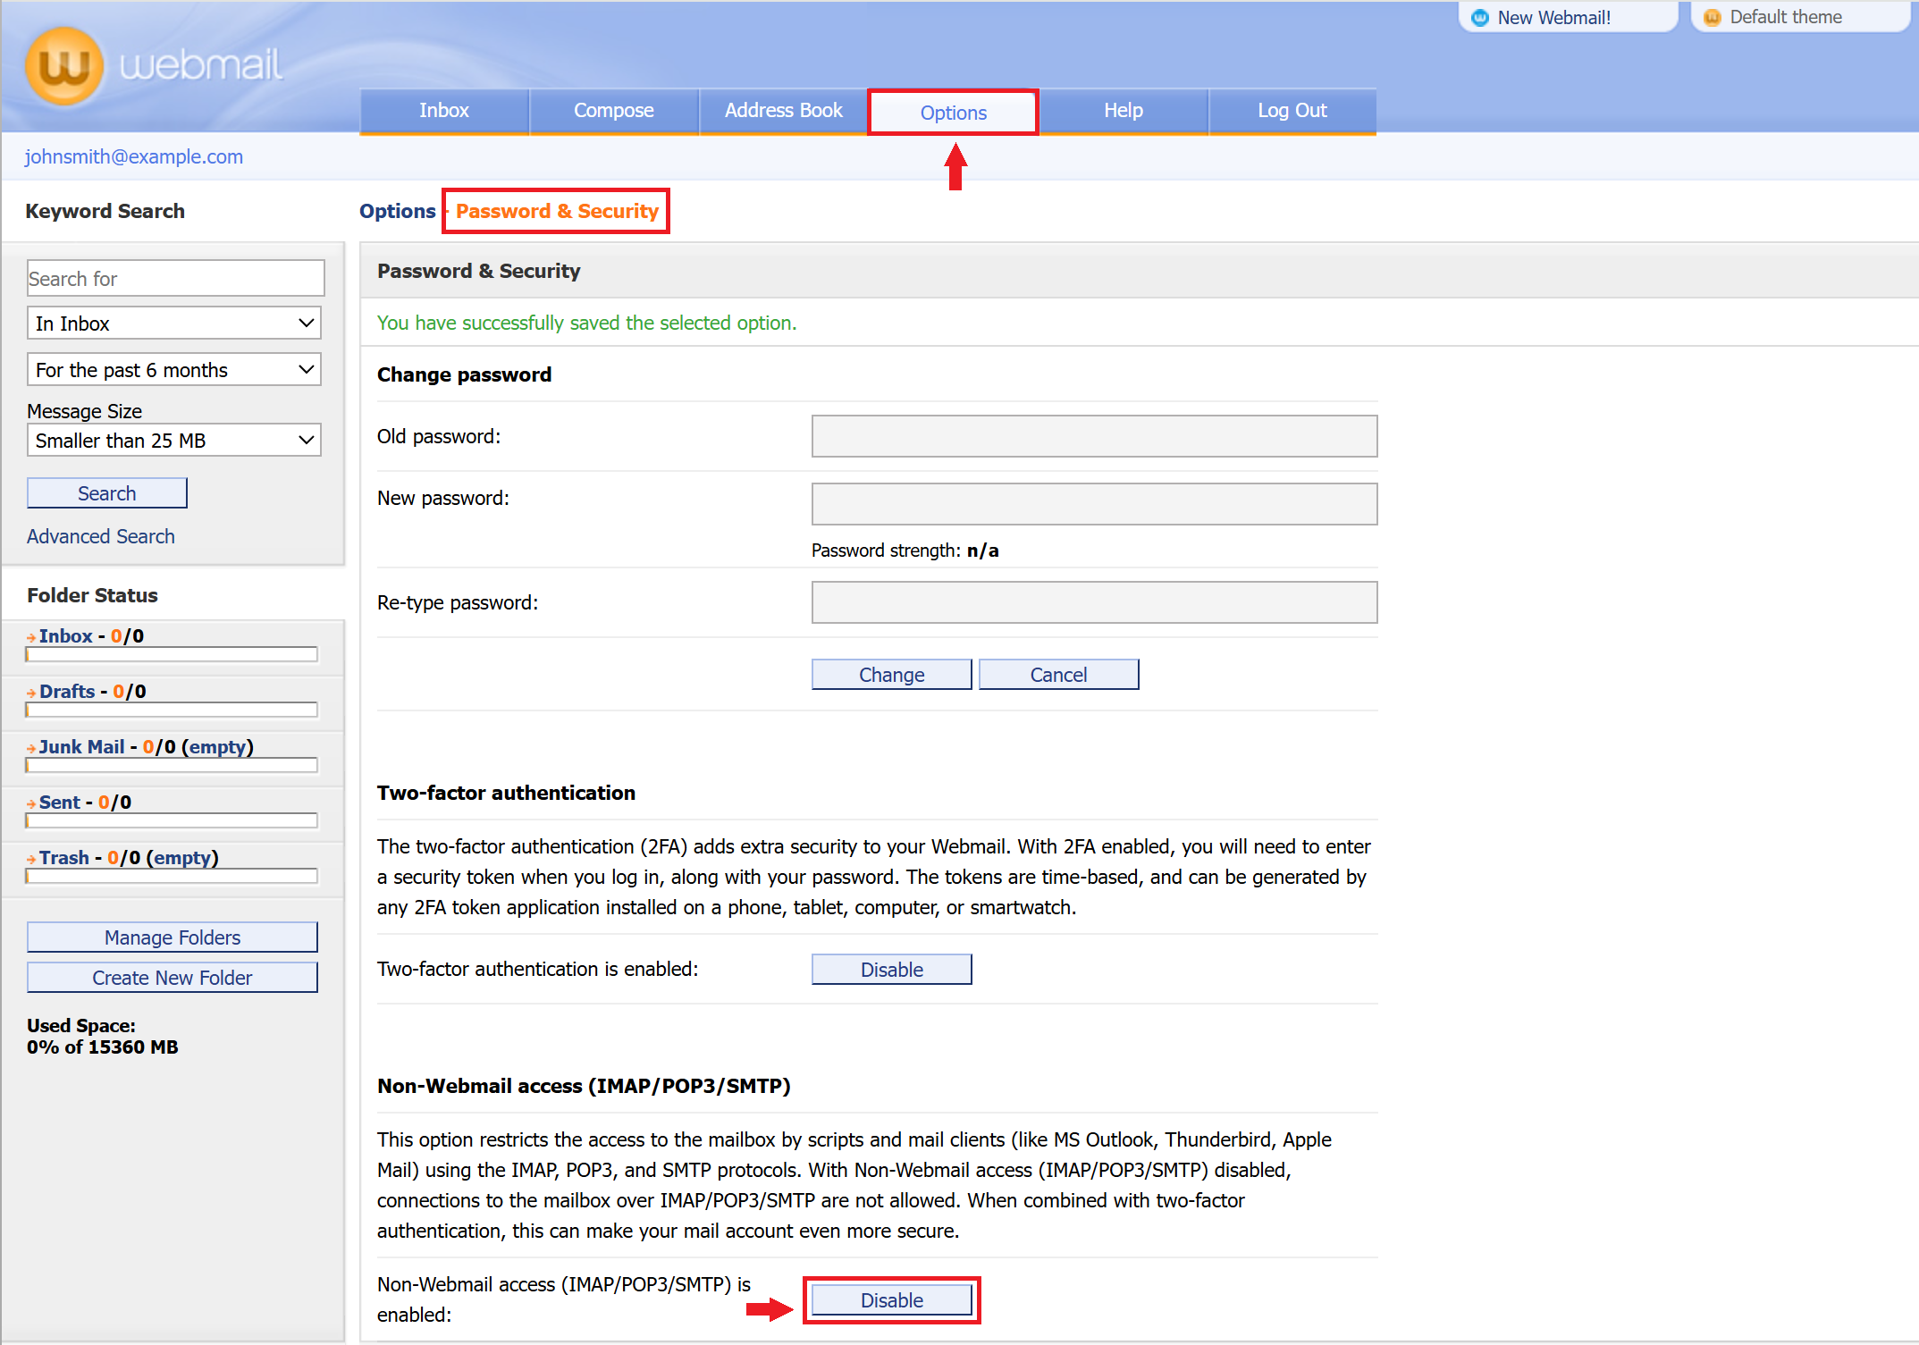Click the Drafts usage progress bar

pos(172,710)
